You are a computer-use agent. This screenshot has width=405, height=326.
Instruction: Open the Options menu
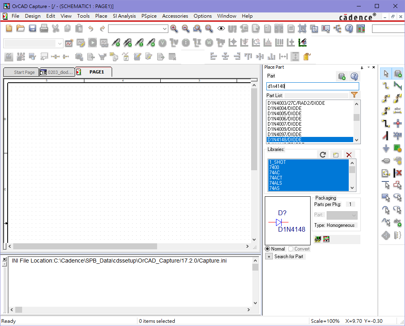click(x=203, y=16)
